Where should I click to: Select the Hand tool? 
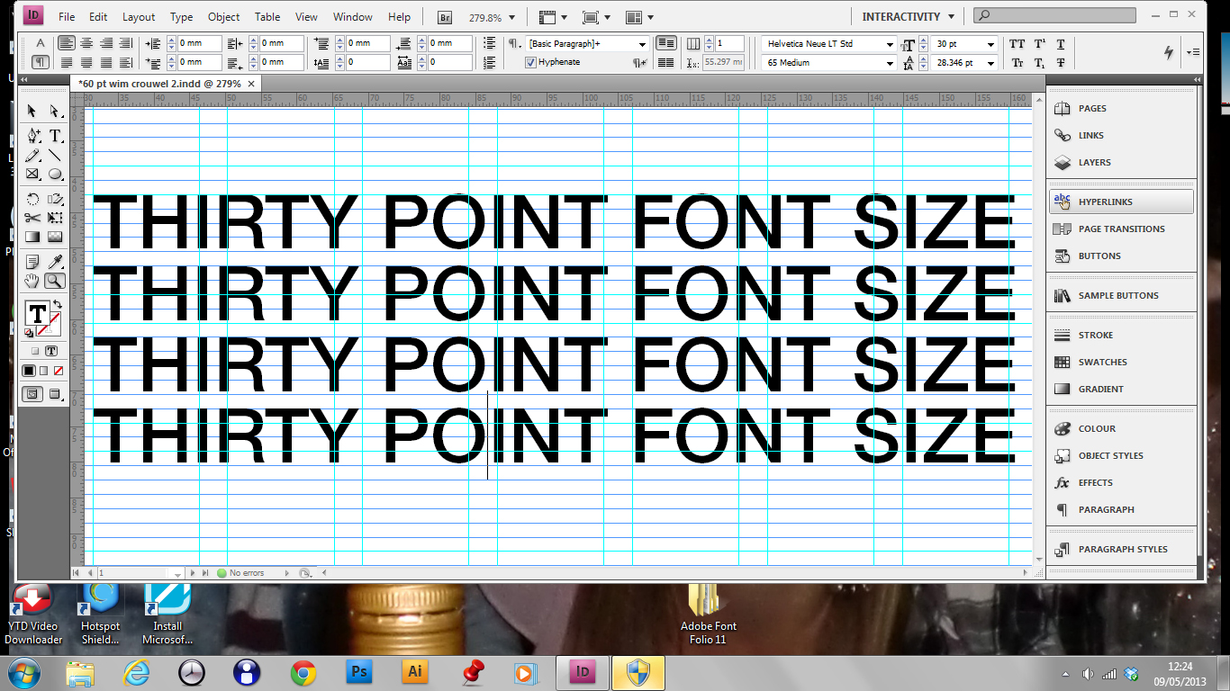pos(32,281)
